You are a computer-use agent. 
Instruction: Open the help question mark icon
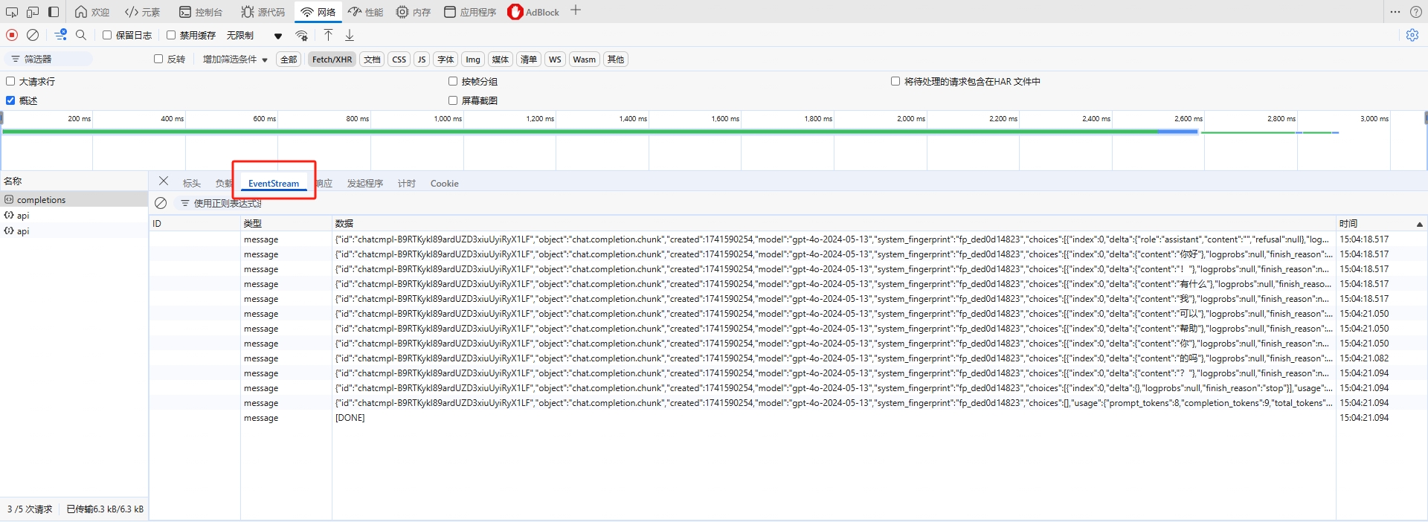click(1416, 12)
